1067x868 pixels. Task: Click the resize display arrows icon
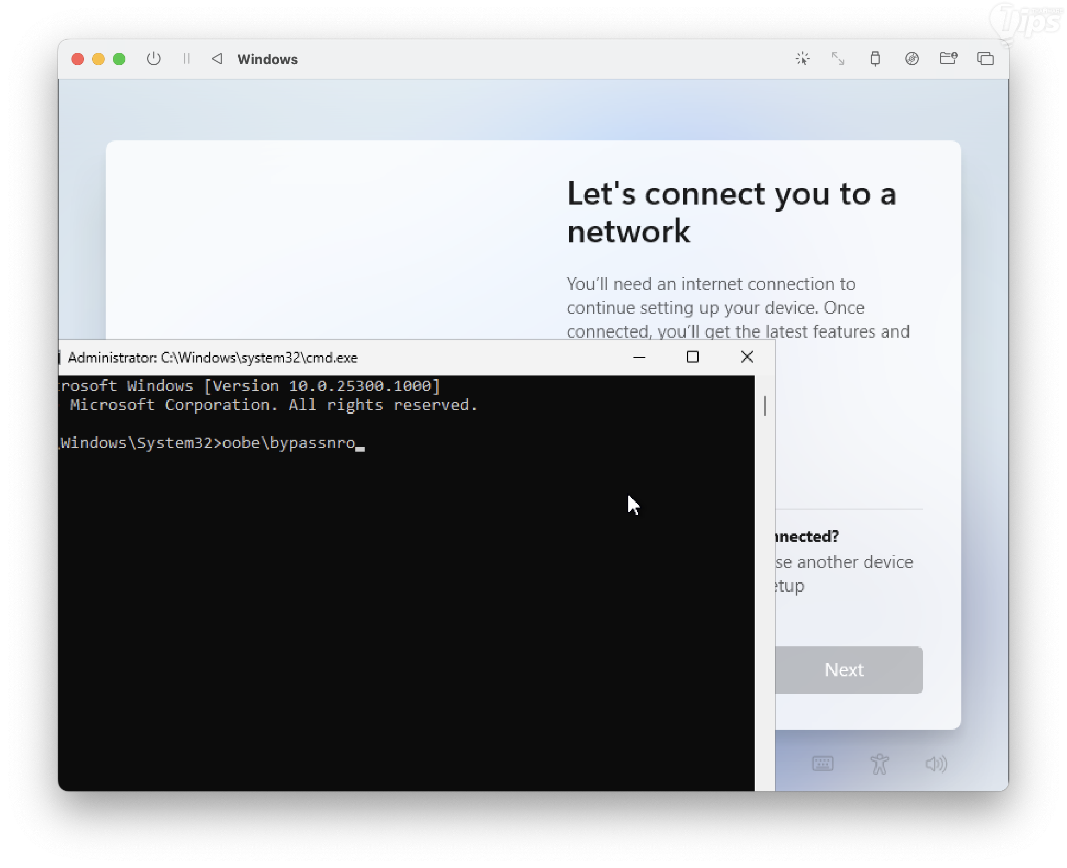(x=838, y=59)
